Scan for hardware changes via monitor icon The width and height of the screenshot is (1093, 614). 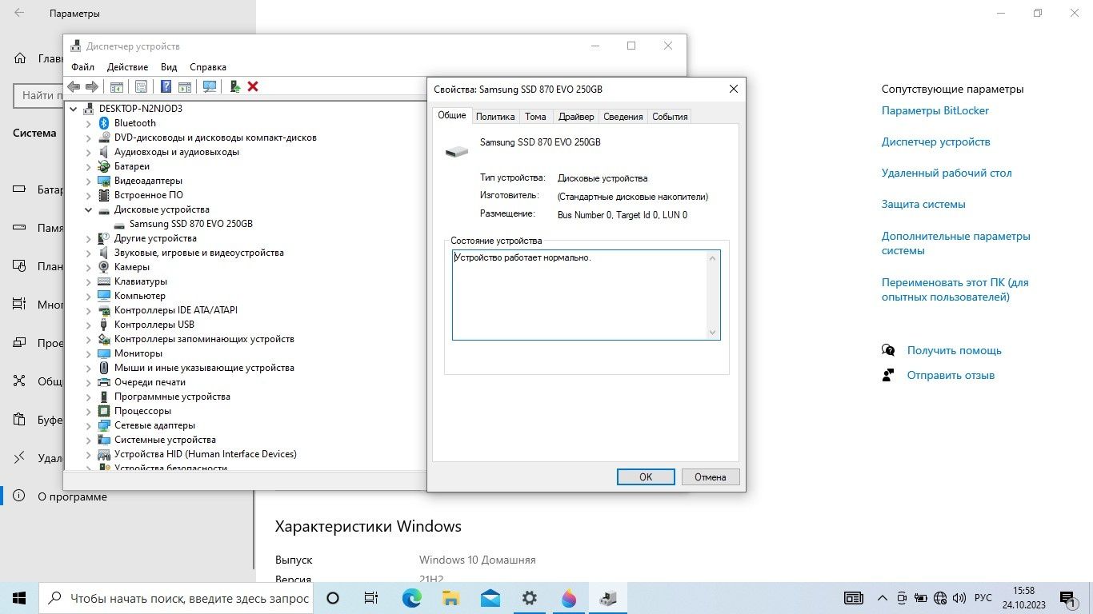click(210, 86)
